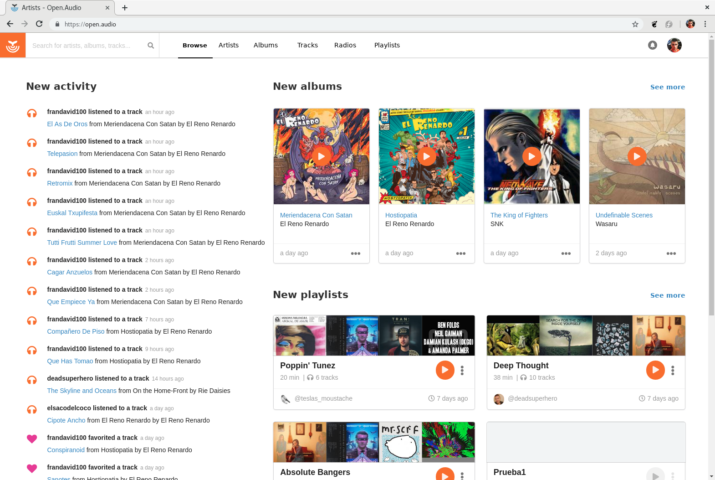The image size is (715, 480).
Task: Click the page vertical scrollbar
Action: [711, 178]
